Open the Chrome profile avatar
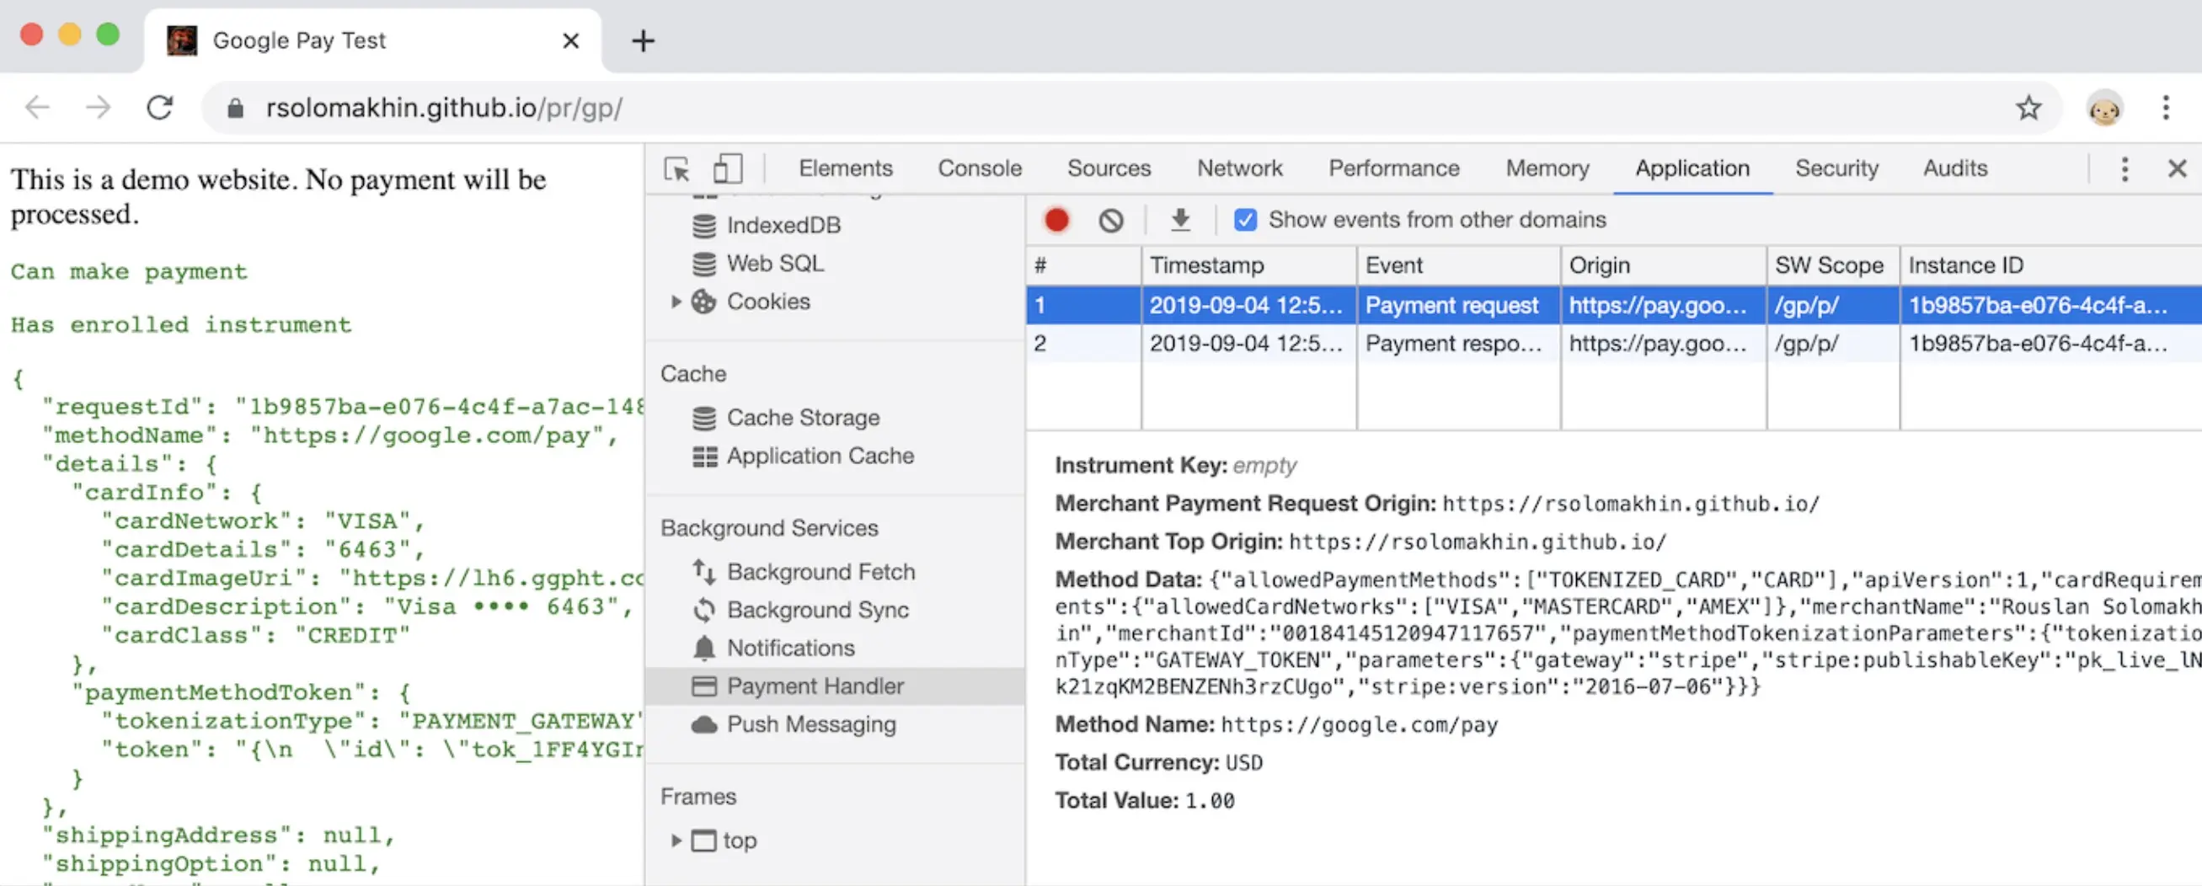 (2103, 109)
